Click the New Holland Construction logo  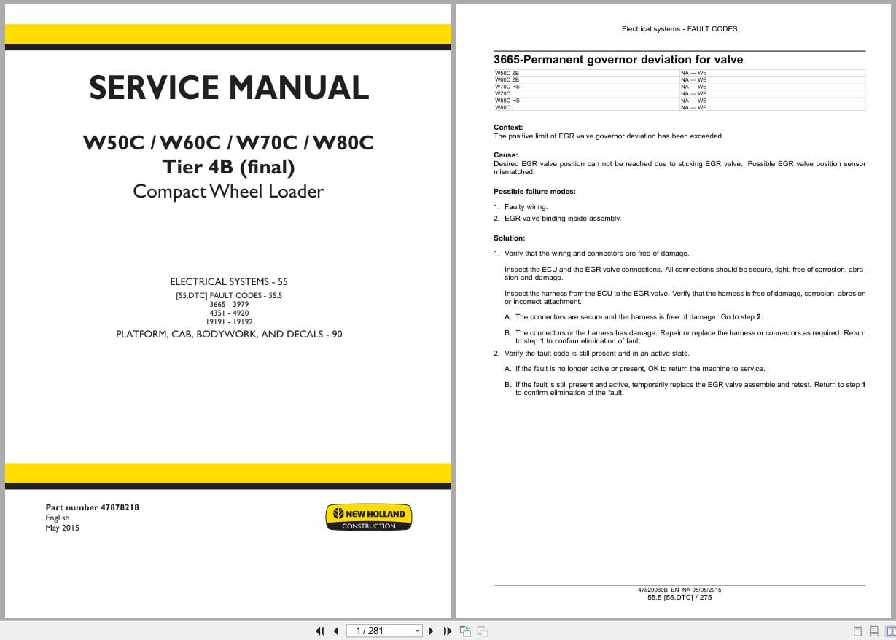point(369,517)
